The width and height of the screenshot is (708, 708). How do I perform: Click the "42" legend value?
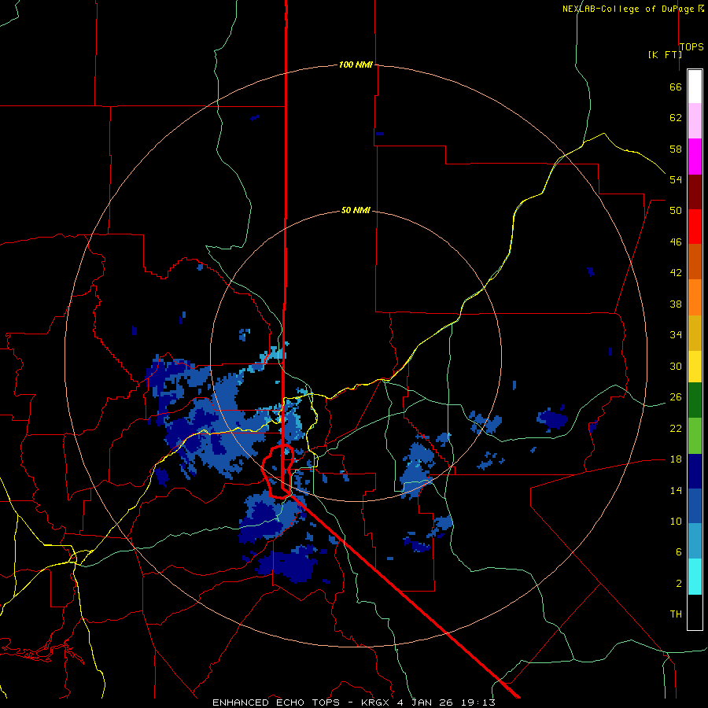pyautogui.click(x=676, y=273)
